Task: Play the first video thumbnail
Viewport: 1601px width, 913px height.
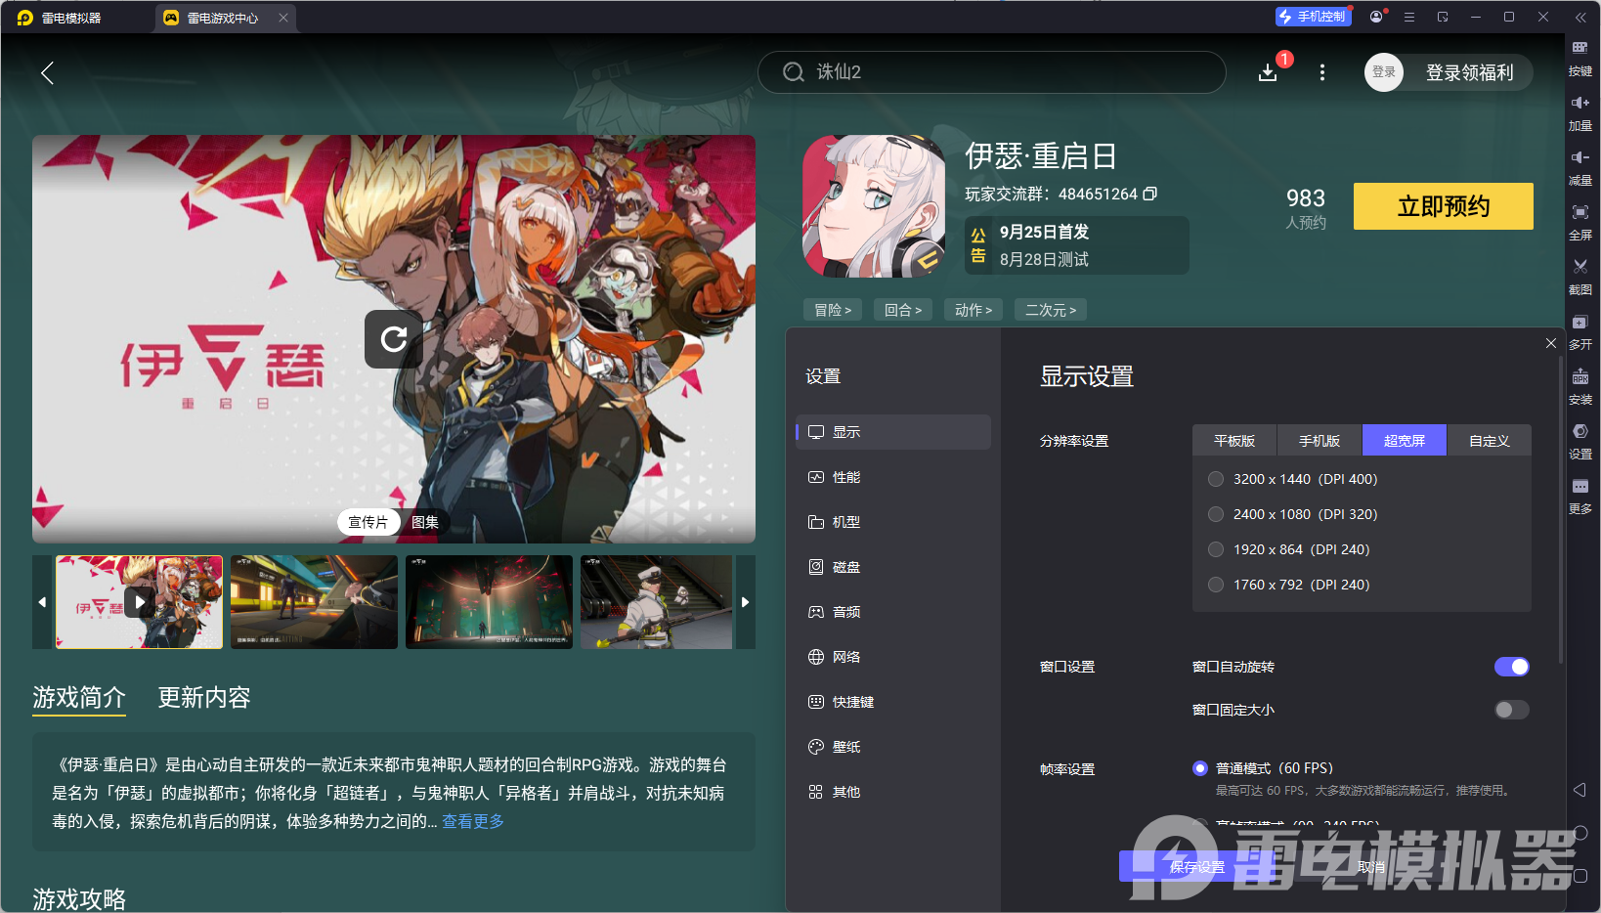Action: [x=138, y=602]
